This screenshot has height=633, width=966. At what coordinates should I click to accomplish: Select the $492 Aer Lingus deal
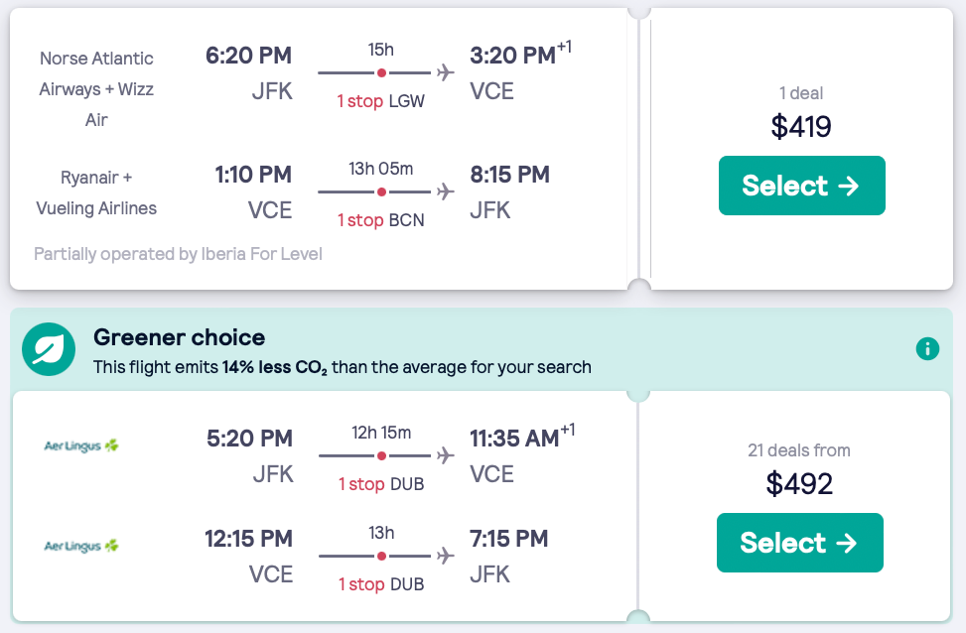click(x=799, y=543)
